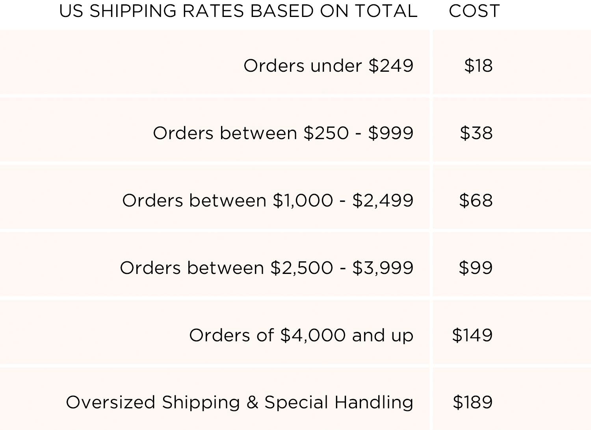Image resolution: width=591 pixels, height=430 pixels.
Task: Click the $38 shipping cost
Action: coord(476,133)
